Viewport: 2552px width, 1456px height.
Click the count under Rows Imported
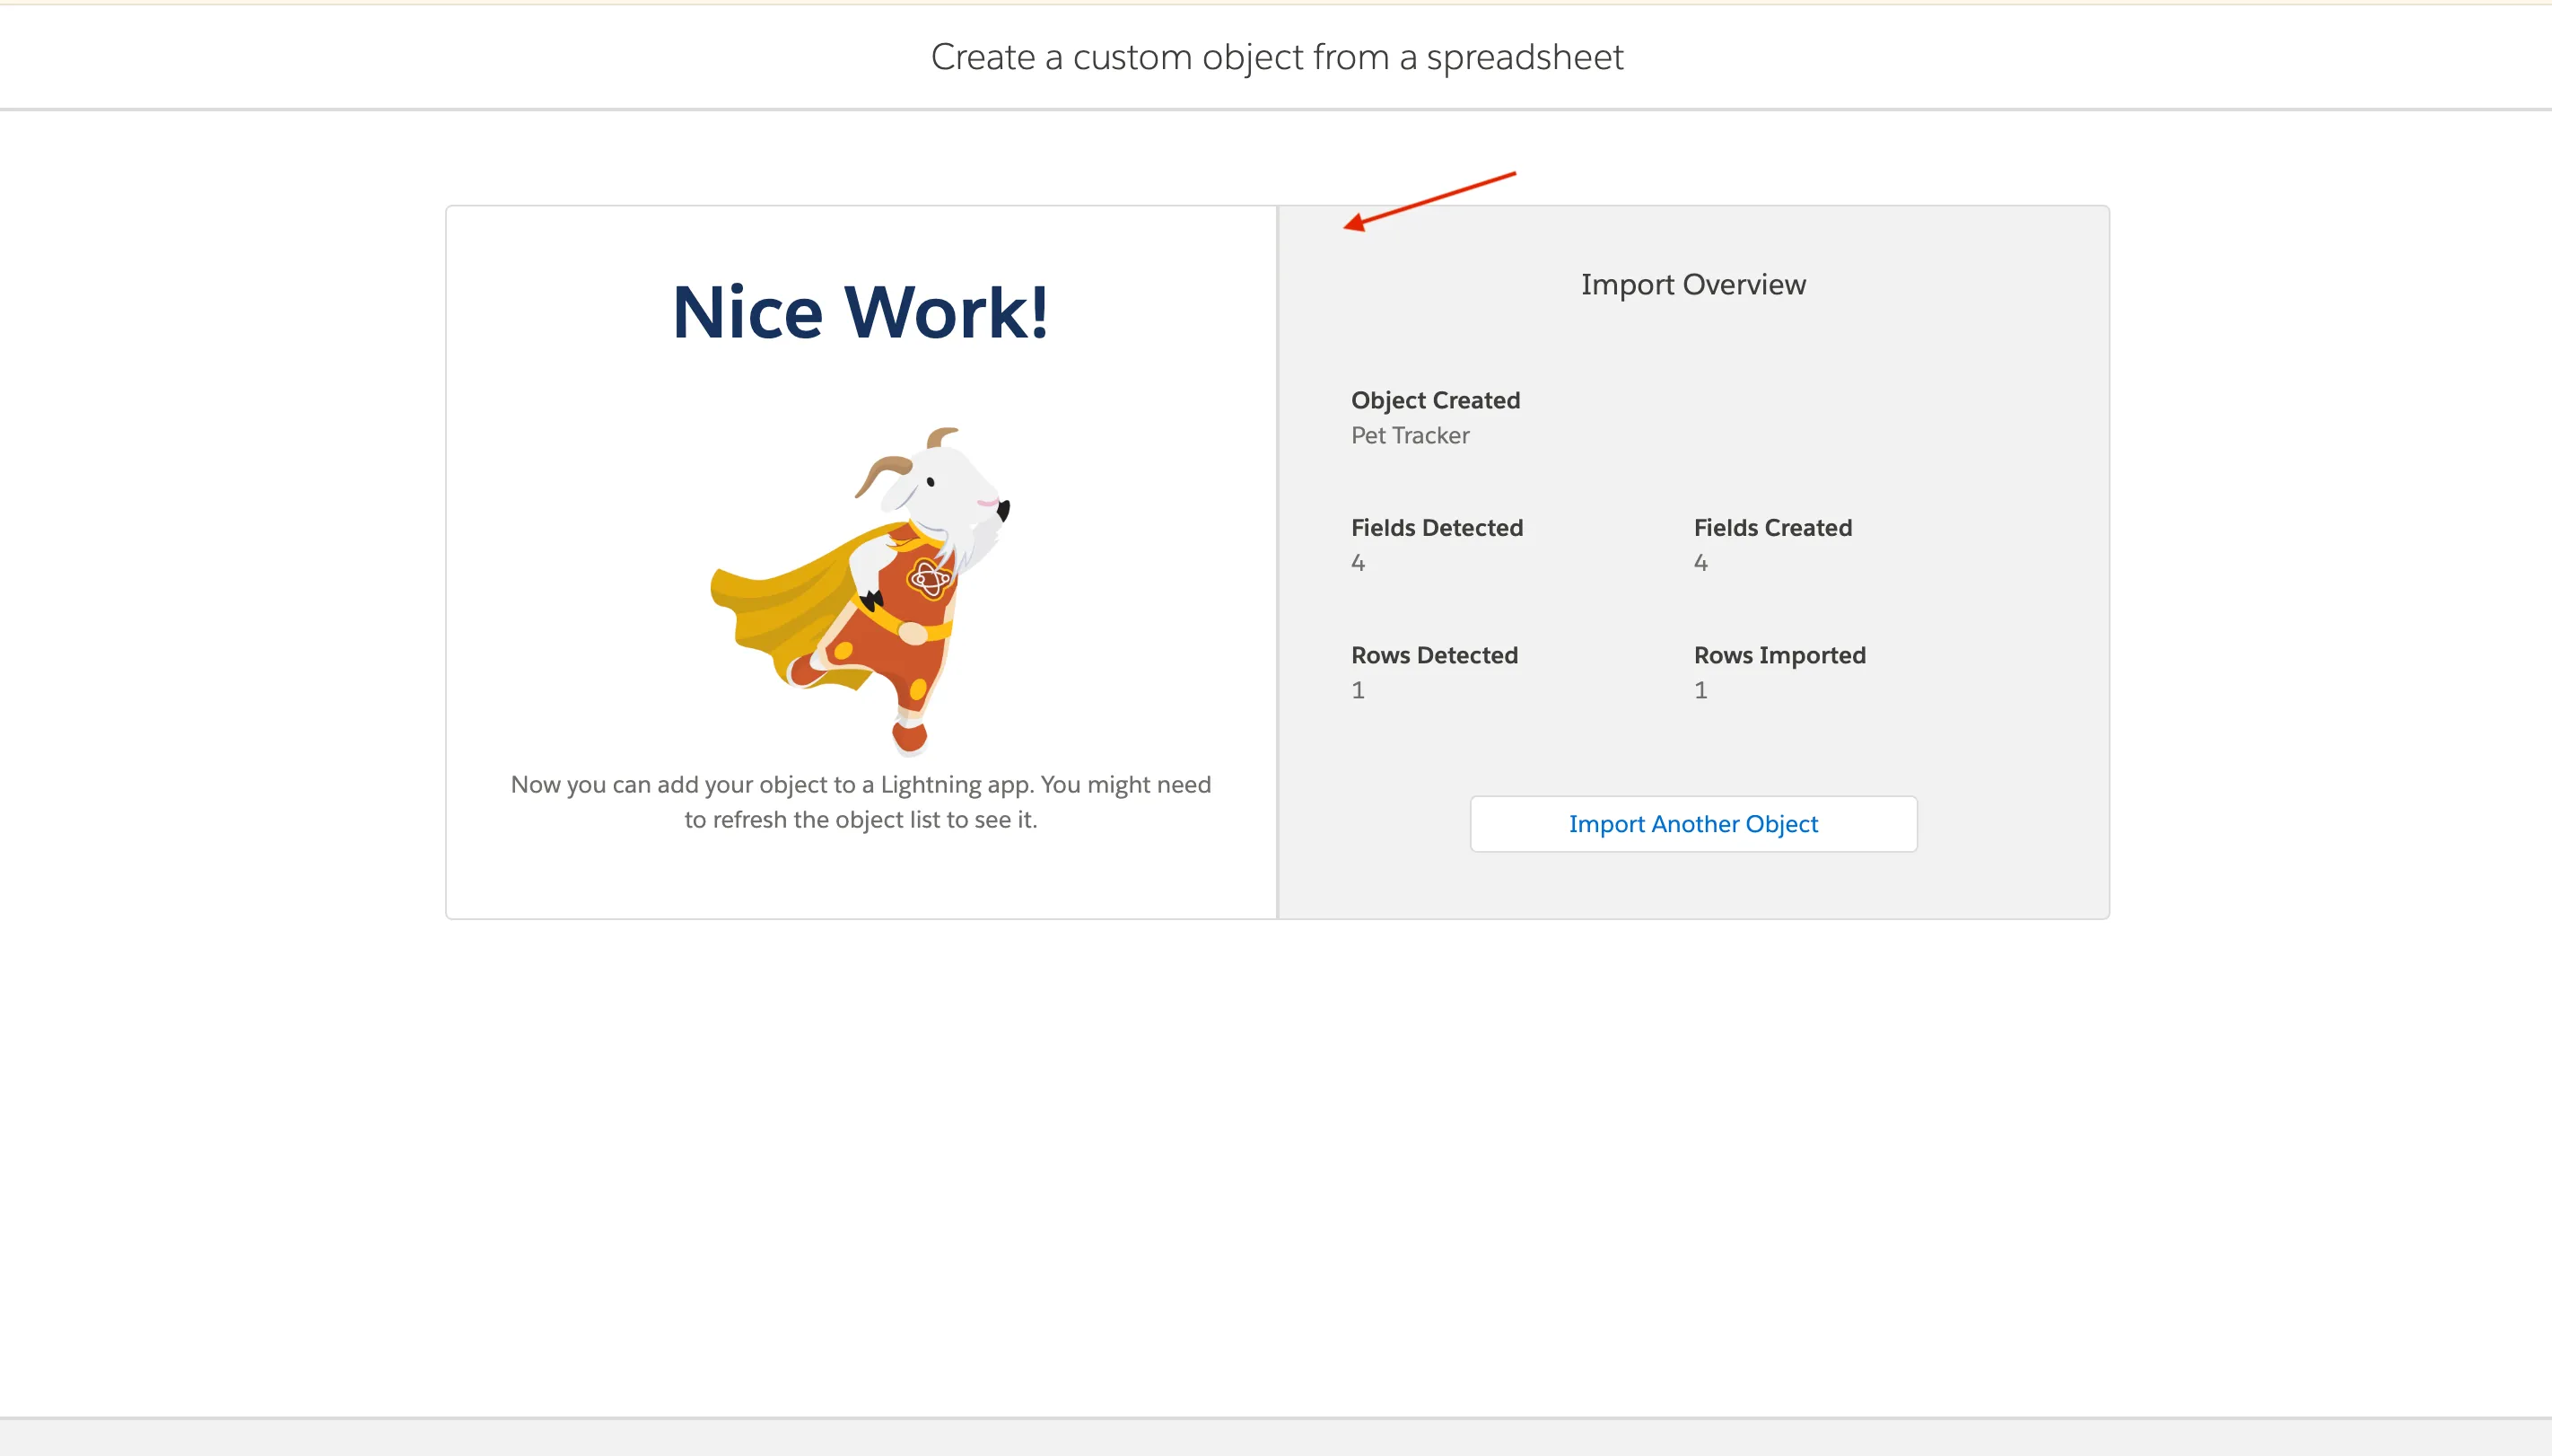1700,690
